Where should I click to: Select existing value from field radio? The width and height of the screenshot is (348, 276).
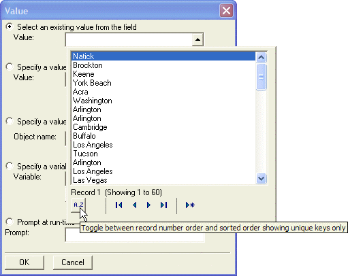click(x=10, y=27)
